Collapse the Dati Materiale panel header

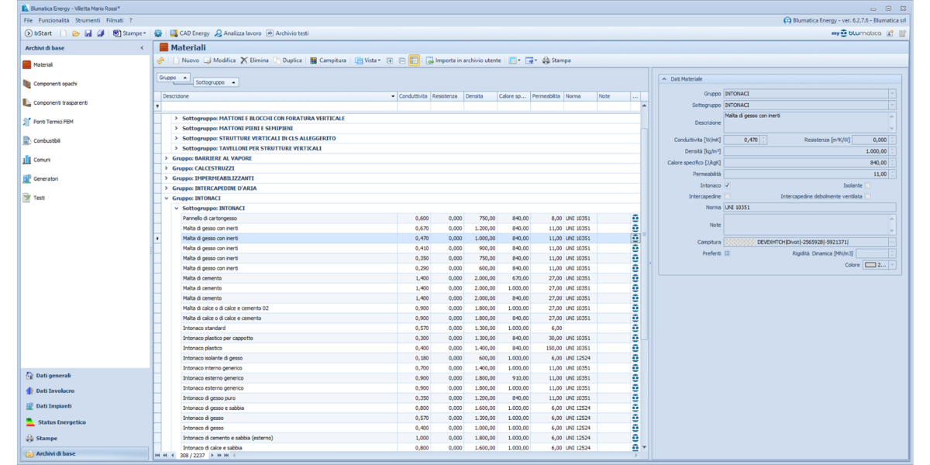click(x=664, y=79)
